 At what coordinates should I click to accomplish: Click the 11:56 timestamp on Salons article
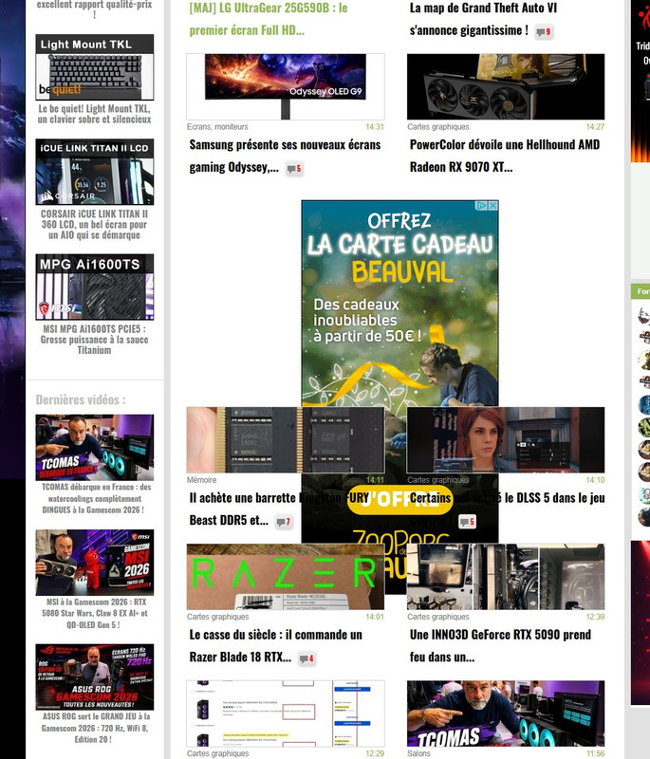[595, 753]
